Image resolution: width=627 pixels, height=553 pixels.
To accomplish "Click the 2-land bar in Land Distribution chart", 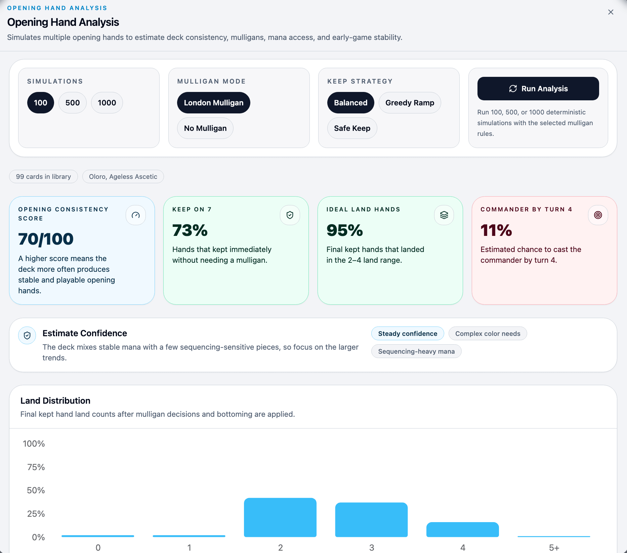I will [280, 517].
